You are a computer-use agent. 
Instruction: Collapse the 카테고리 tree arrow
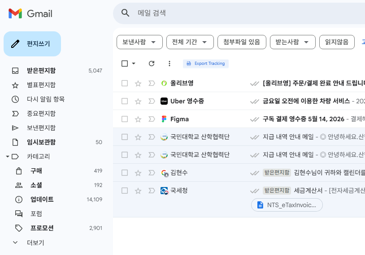click(x=8, y=157)
